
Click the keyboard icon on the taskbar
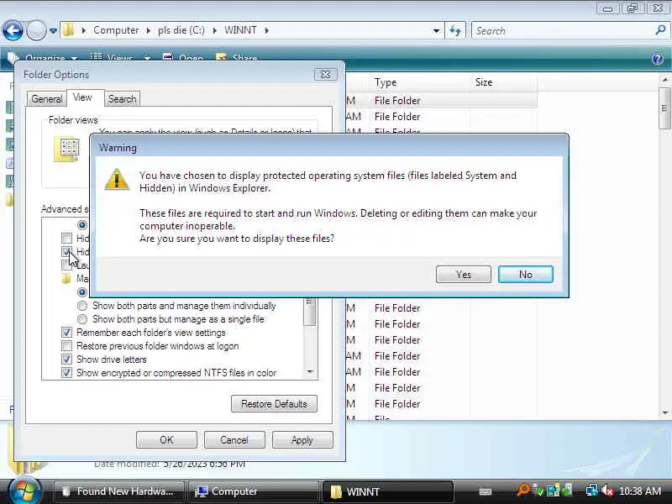[x=486, y=491]
